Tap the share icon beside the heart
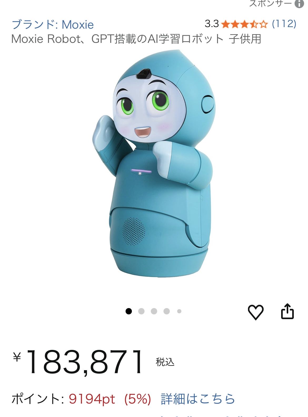Screen dimensions: 308x417 tap(287, 311)
